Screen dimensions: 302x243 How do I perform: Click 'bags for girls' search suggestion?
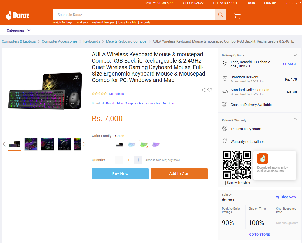tap(127, 23)
